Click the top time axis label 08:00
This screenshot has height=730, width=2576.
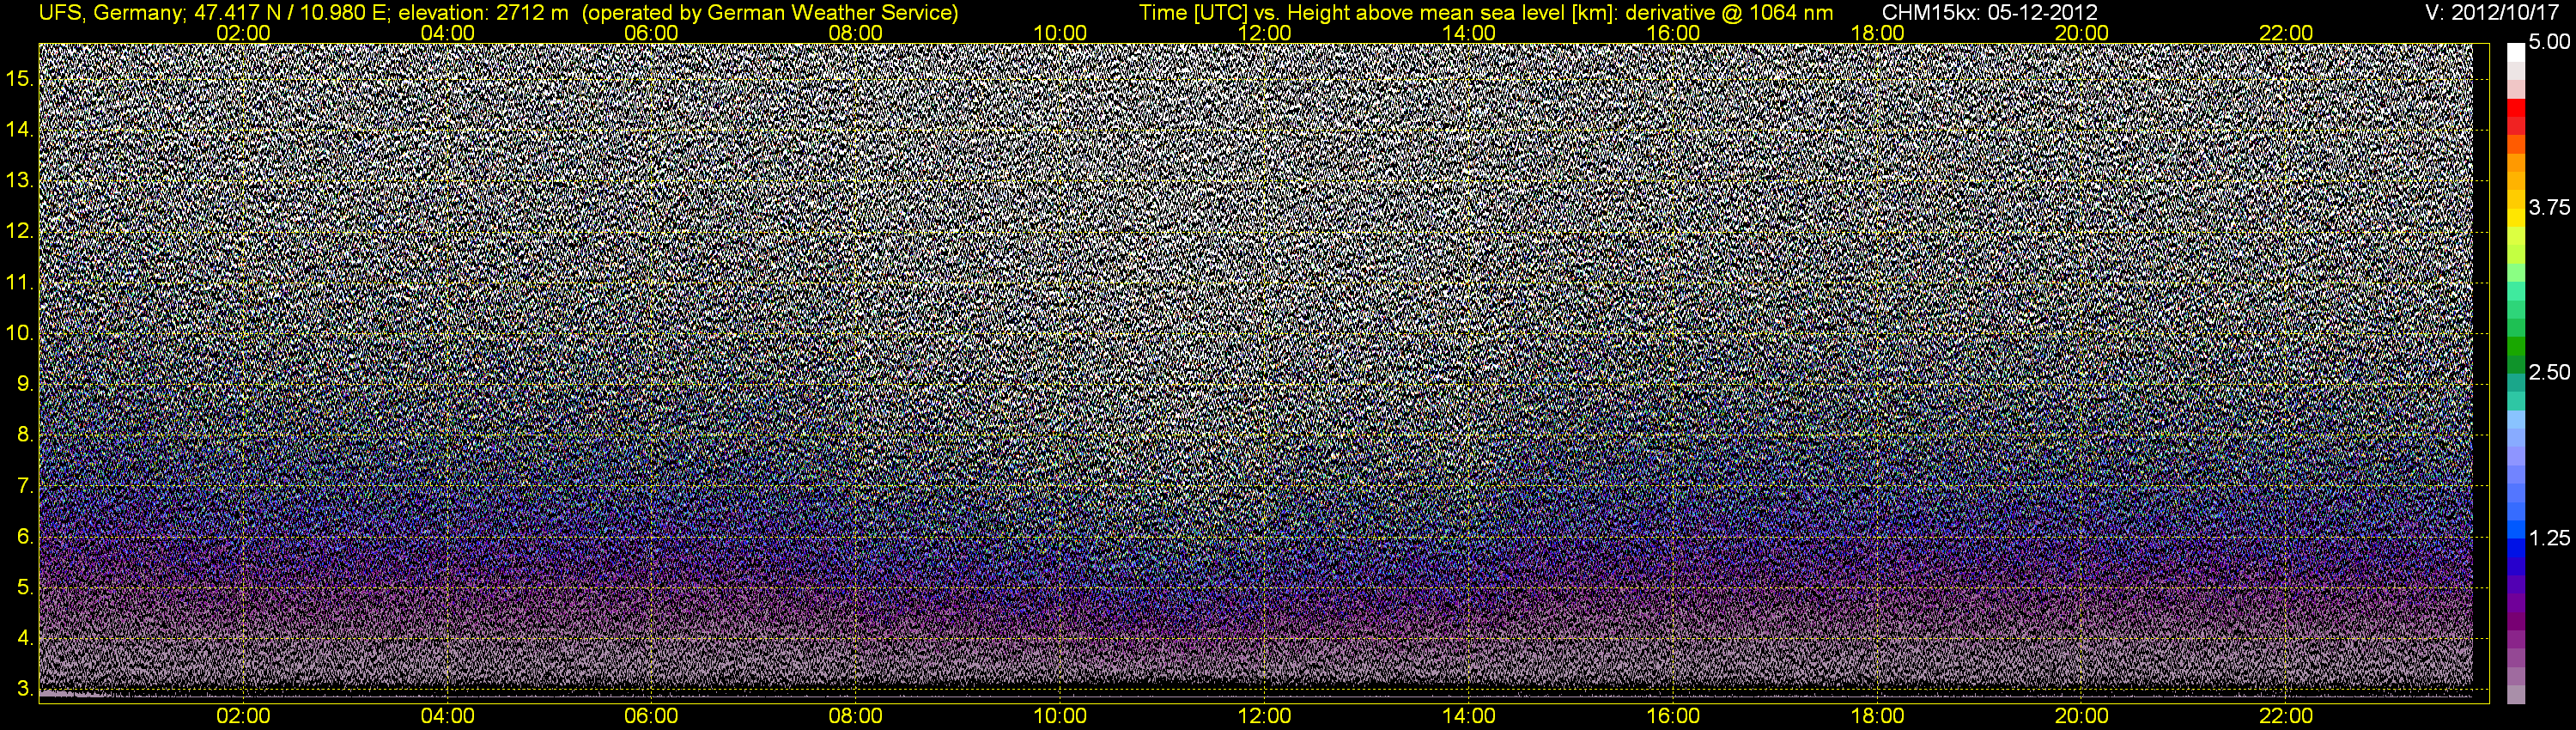(856, 33)
